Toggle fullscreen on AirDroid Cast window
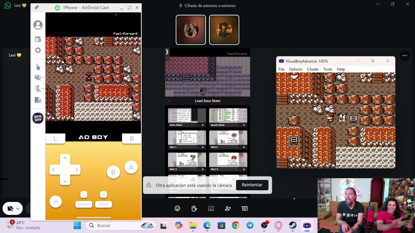This screenshot has height=233, width=415. coord(129,7)
